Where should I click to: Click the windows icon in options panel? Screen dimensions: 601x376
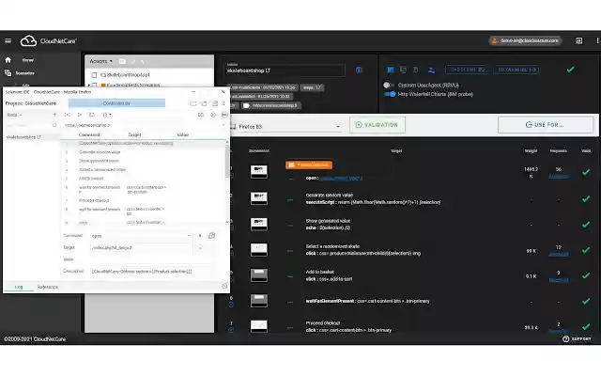click(x=403, y=70)
